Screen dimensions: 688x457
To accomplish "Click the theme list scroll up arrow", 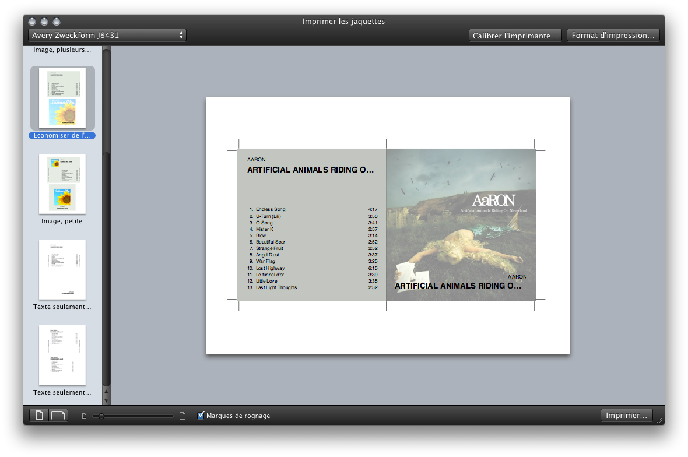I will pos(106,392).
